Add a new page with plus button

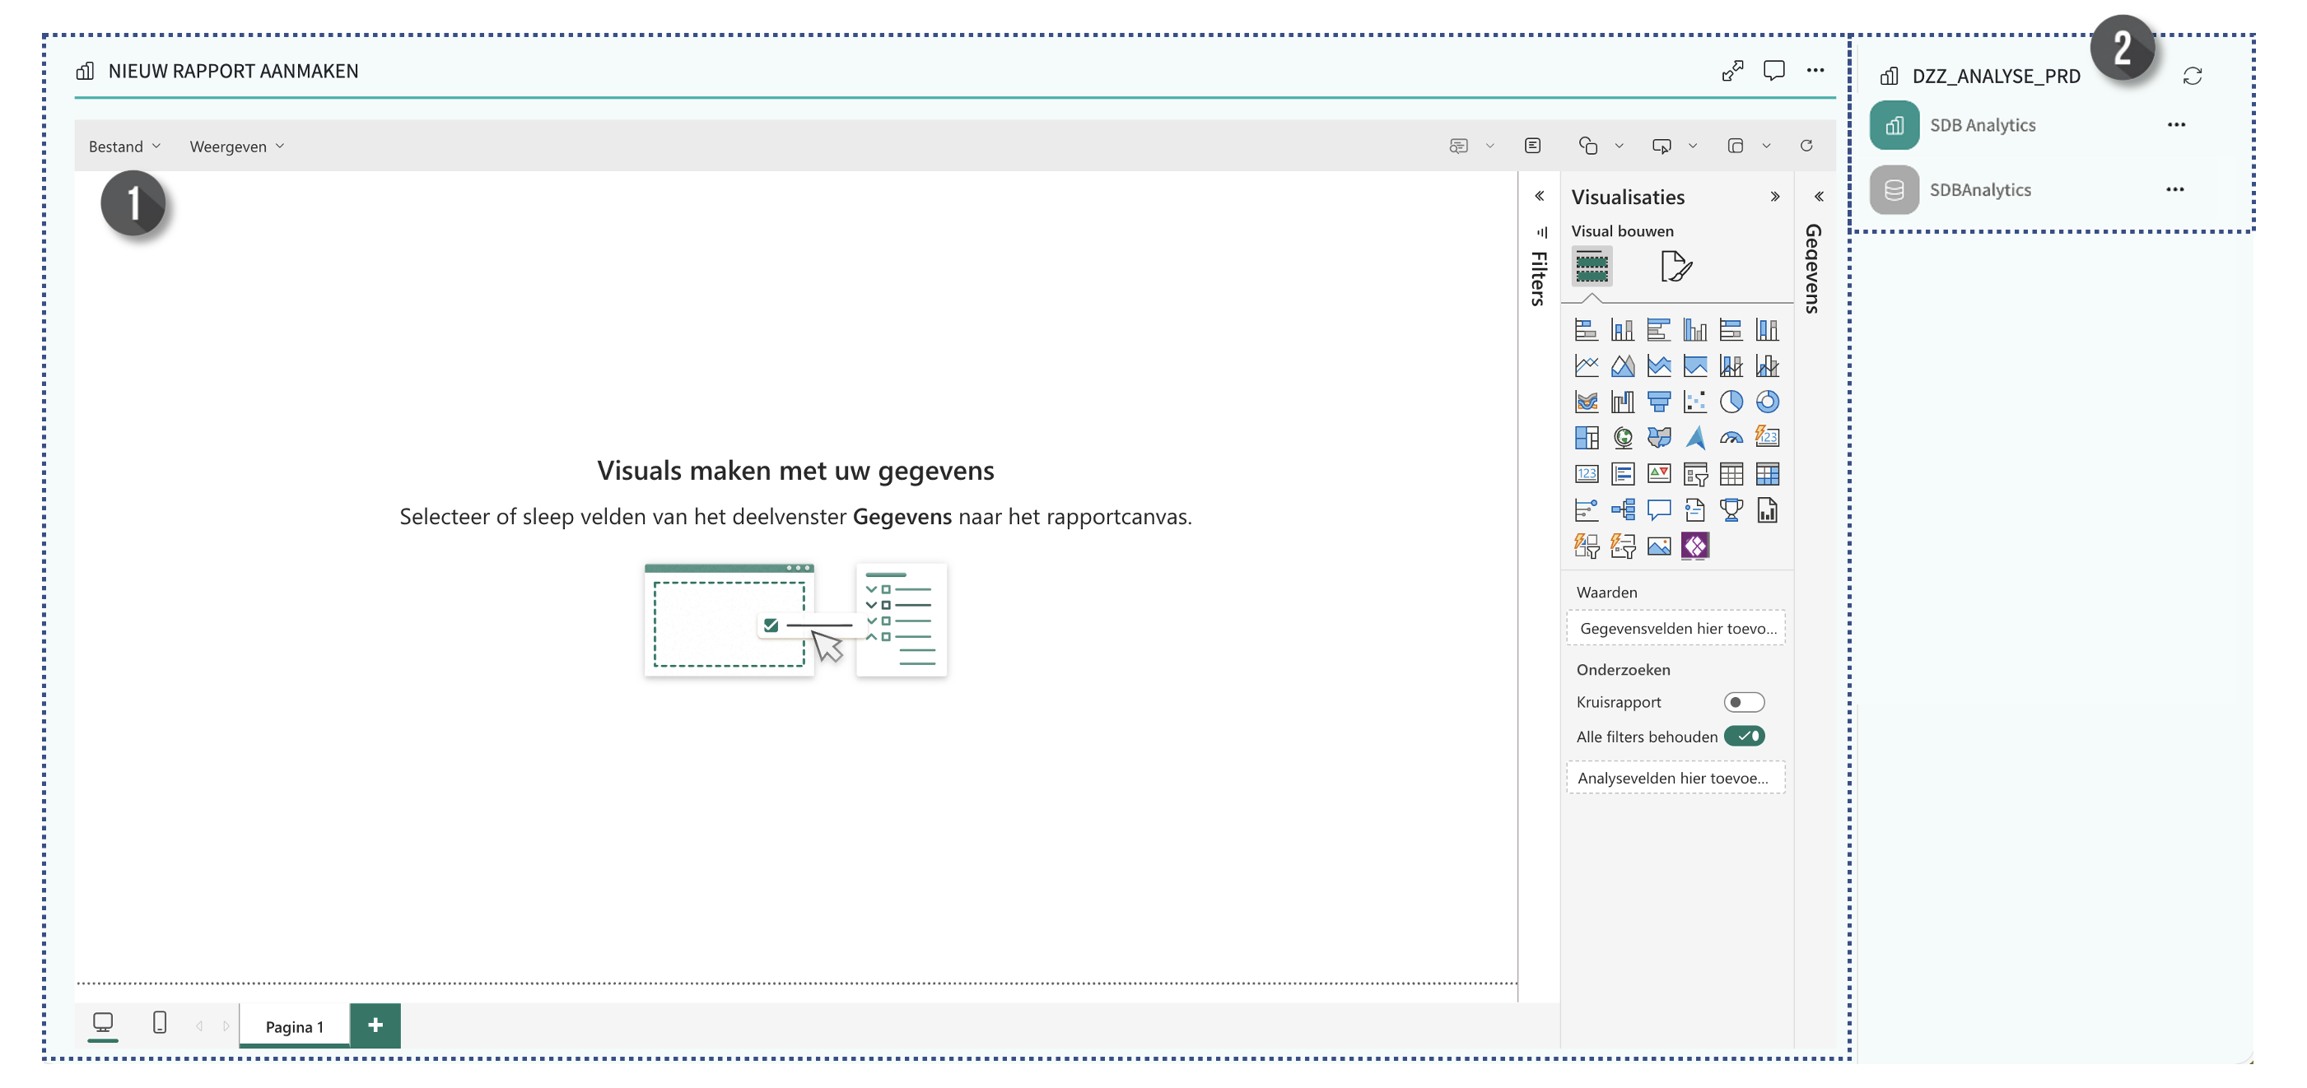[x=375, y=1025]
